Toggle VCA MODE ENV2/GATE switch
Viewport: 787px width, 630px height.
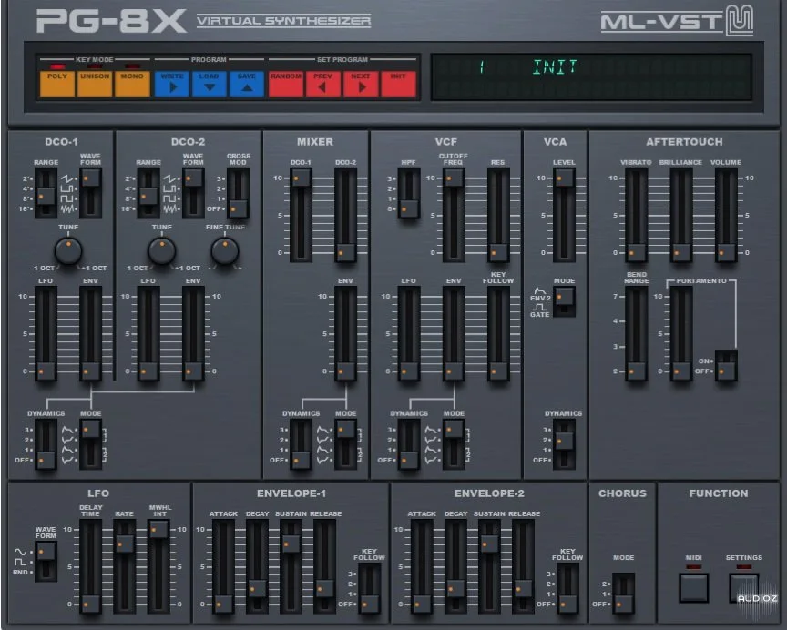coord(564,301)
